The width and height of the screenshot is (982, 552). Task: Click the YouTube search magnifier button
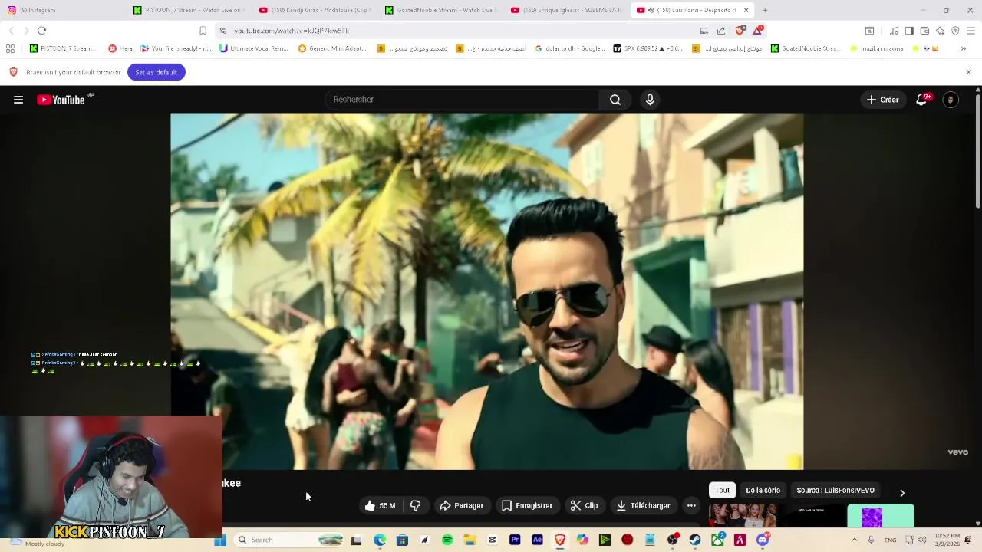coord(615,100)
